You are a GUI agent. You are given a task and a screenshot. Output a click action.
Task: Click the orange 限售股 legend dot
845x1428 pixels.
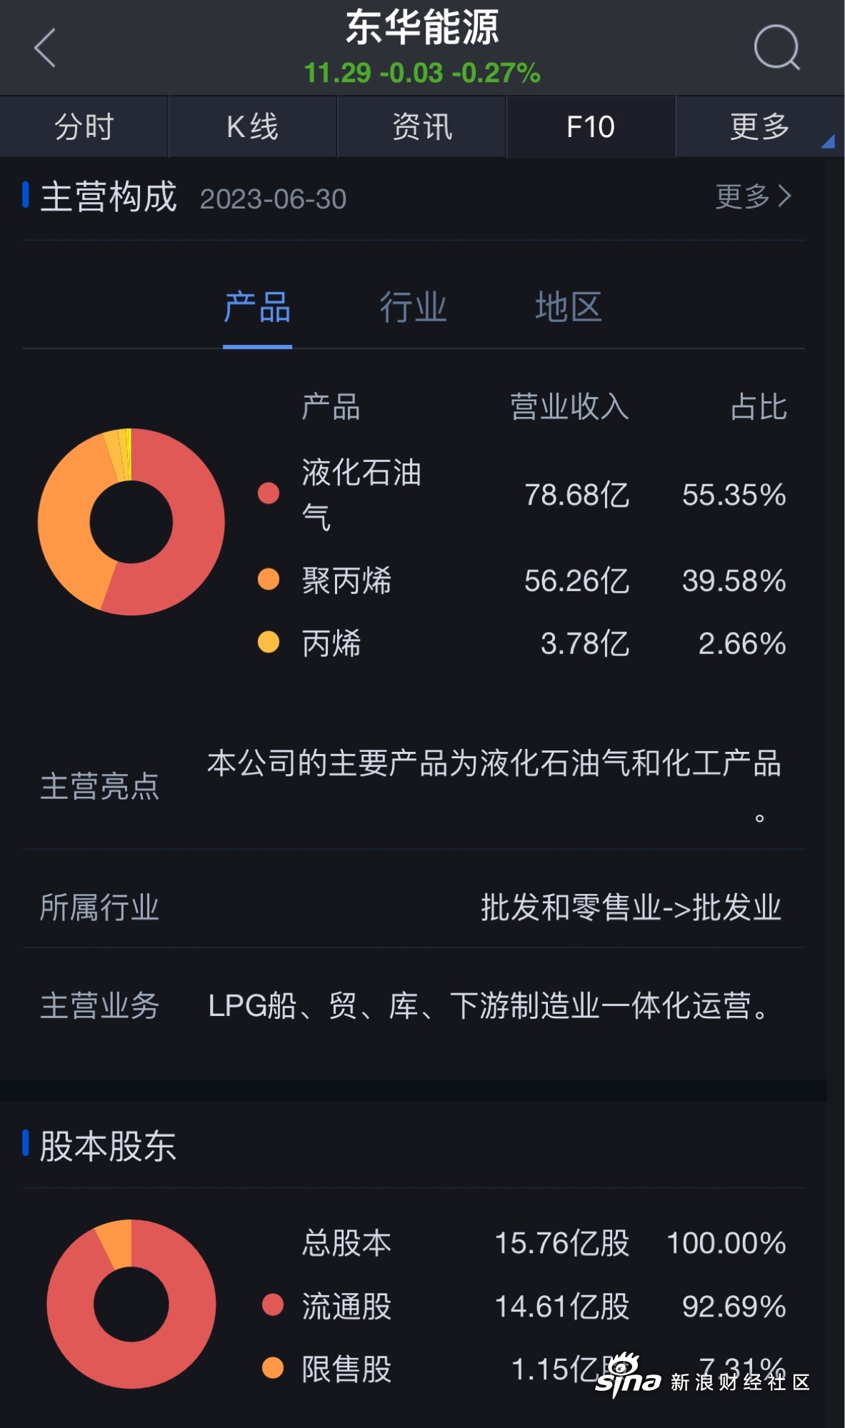coord(273,1368)
